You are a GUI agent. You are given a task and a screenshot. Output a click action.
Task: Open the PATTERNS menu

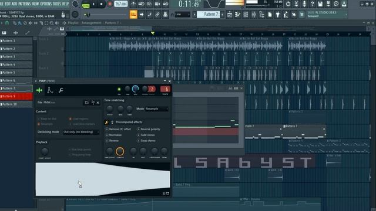tap(25, 4)
